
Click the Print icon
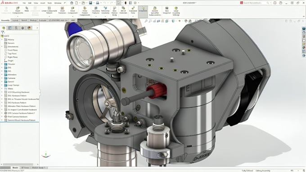97,3
